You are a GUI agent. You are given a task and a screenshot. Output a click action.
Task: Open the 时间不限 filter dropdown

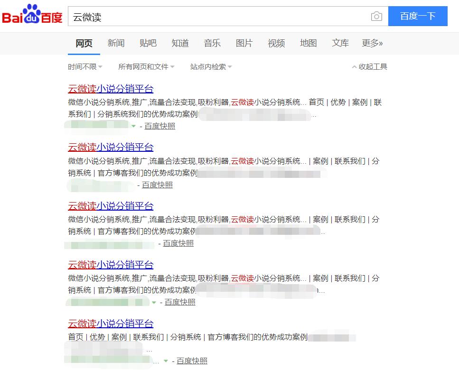coord(85,67)
